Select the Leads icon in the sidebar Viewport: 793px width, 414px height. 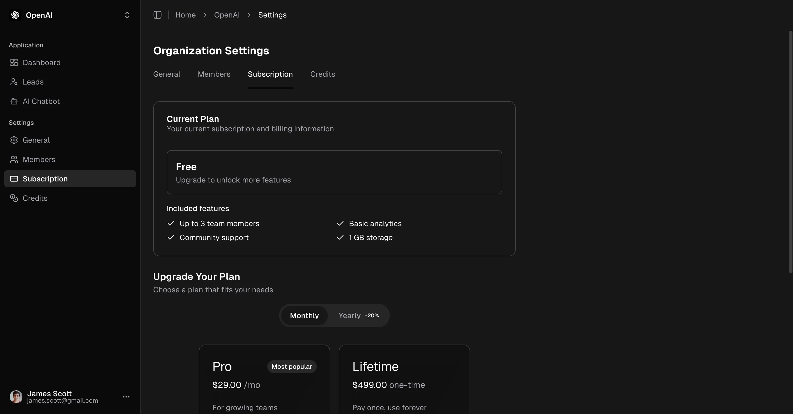coord(14,82)
